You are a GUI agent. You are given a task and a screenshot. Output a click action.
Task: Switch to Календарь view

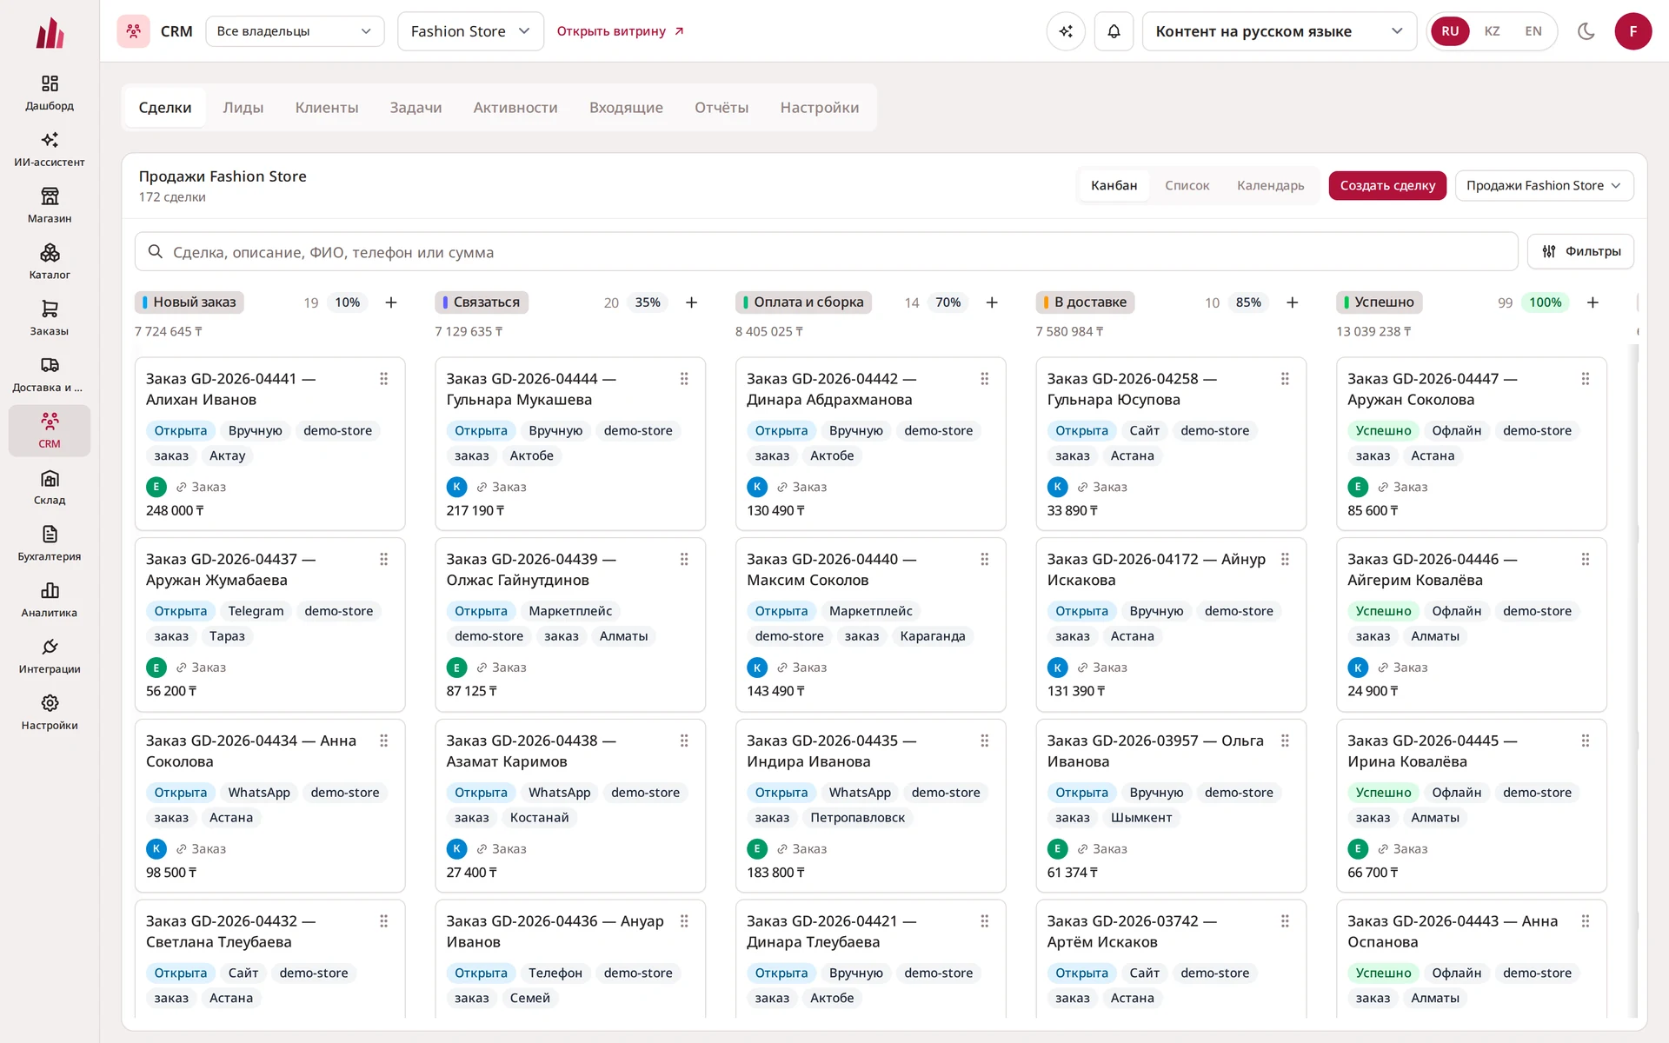pos(1270,185)
